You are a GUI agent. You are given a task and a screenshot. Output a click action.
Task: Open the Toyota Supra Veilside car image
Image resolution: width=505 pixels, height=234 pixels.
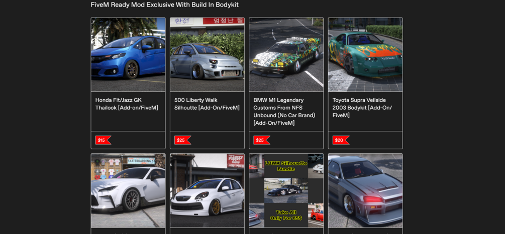(365, 55)
